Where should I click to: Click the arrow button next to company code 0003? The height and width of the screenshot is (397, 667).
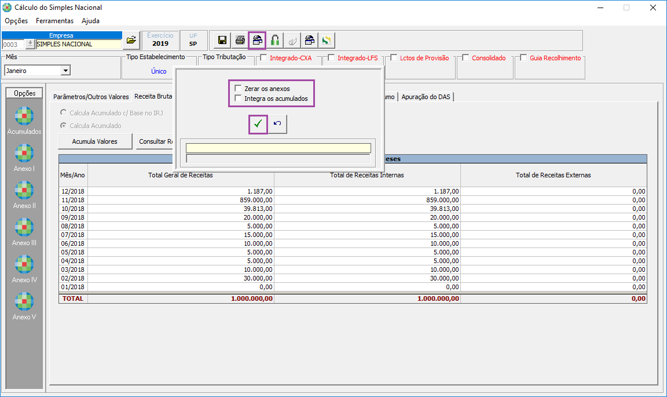click(x=30, y=44)
